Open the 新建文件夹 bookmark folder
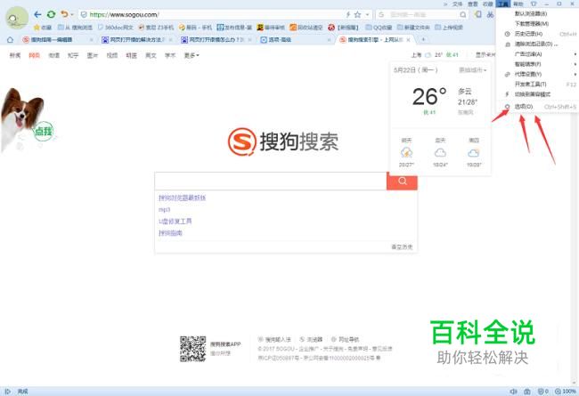579x396 pixels. tap(412, 28)
